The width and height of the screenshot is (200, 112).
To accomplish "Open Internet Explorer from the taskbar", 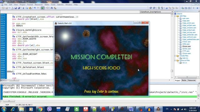I will pyautogui.click(x=13, y=109).
